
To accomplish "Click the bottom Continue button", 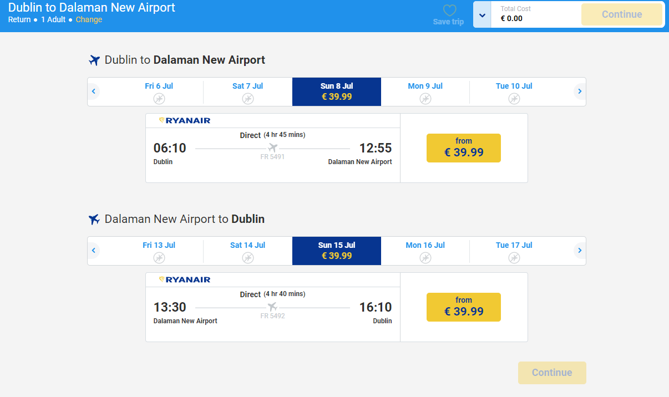I will (x=551, y=373).
